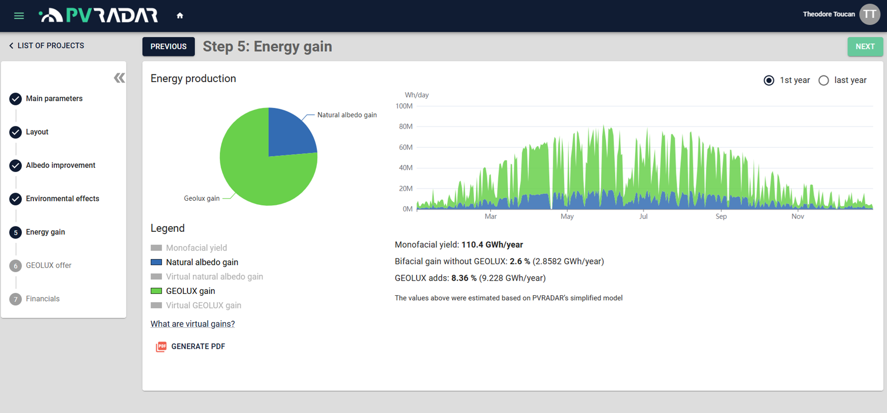
Task: Toggle Virtual natural albedo gain series
Action: (x=207, y=277)
